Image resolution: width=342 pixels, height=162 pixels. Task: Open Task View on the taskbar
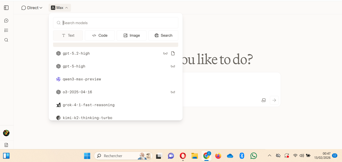[159, 156]
